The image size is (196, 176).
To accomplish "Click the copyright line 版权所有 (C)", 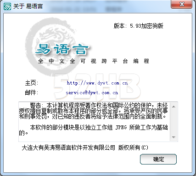I will (133, 148).
